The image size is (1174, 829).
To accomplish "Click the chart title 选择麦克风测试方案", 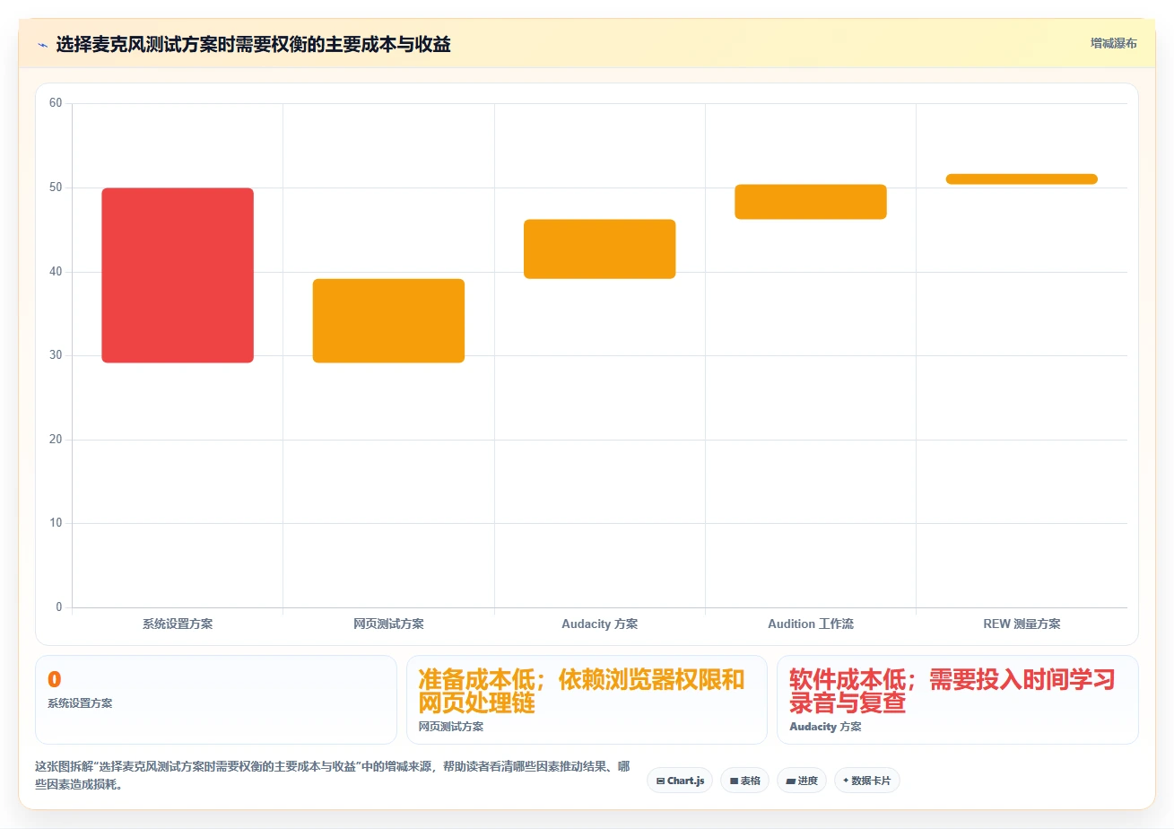I will (253, 45).
